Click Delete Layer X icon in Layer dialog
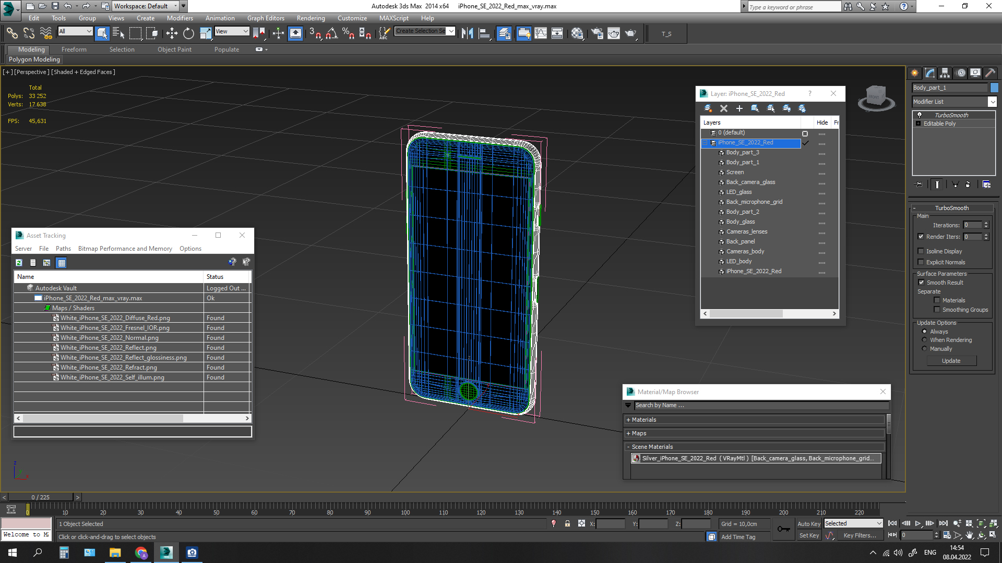This screenshot has height=563, width=1002. (x=723, y=108)
